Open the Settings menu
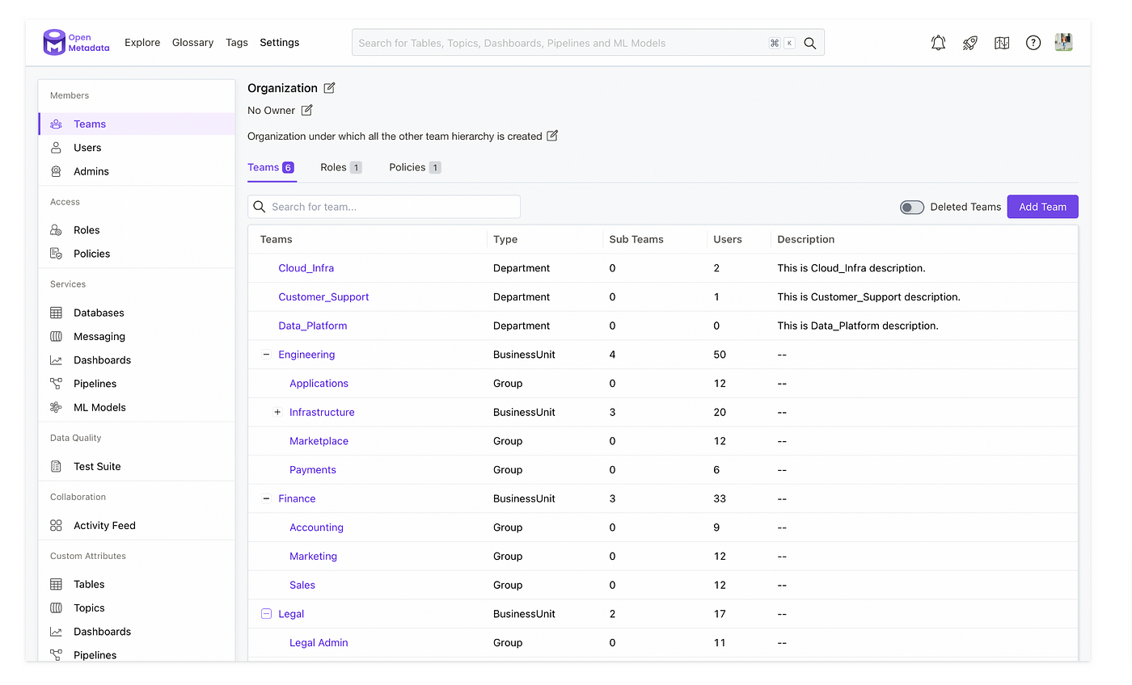This screenshot has width=1132, height=685. [280, 43]
